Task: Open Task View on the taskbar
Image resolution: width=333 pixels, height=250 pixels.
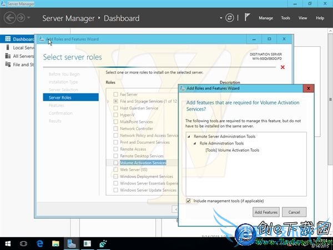Action: click(23, 243)
